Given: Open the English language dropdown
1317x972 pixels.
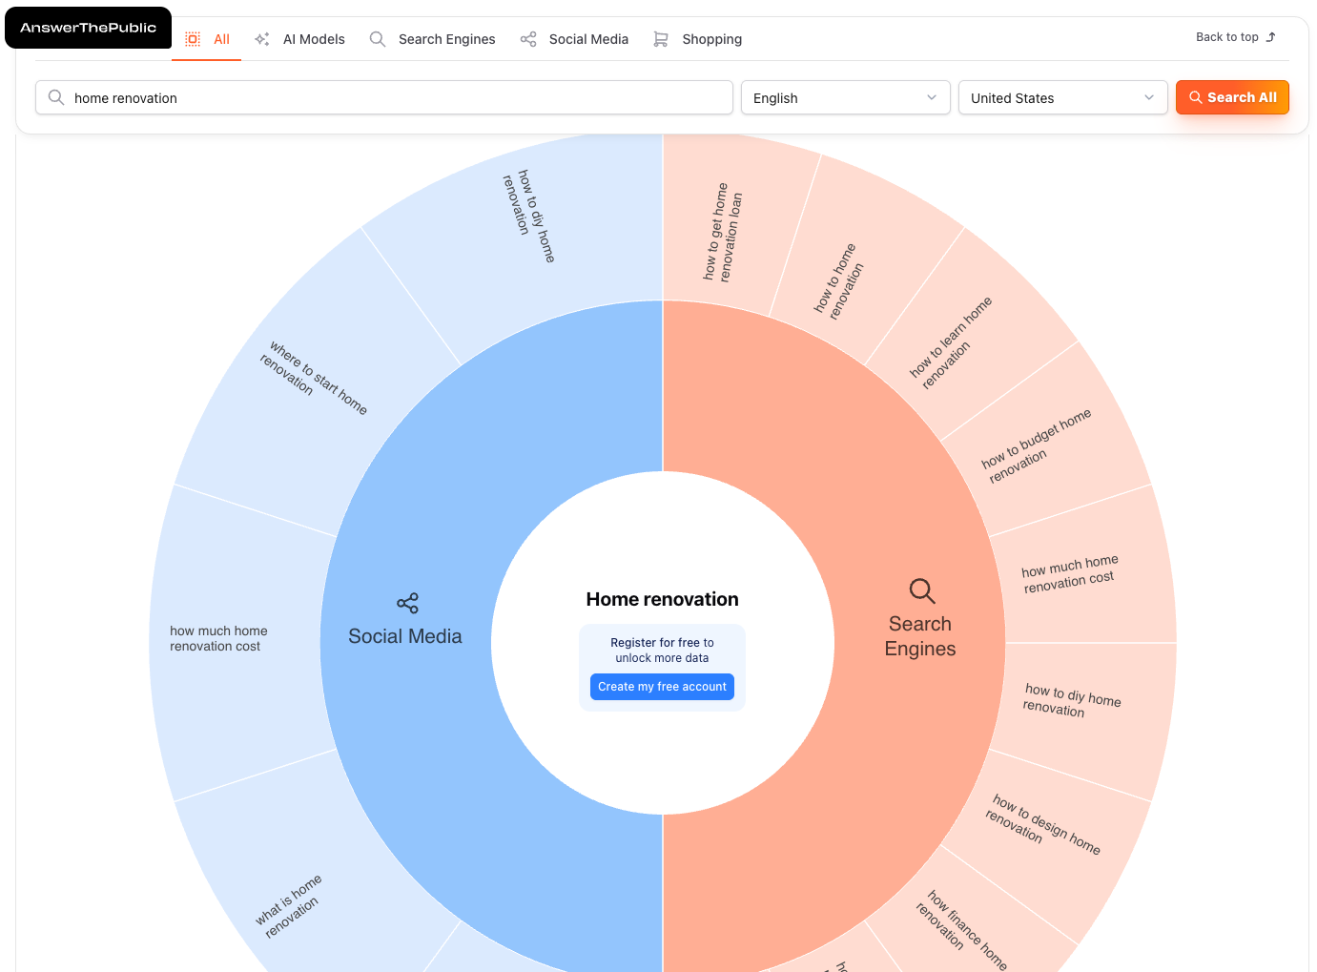Looking at the screenshot, I should pyautogui.click(x=845, y=97).
